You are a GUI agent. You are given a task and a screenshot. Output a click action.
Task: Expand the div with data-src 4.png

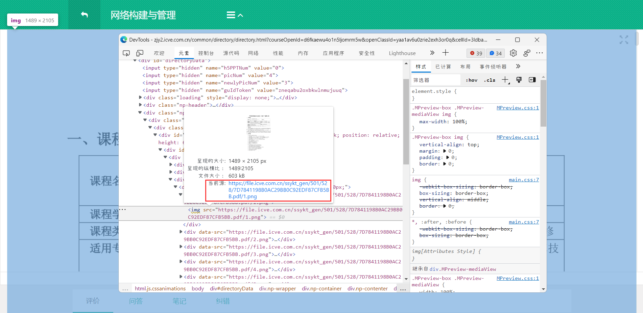181,261
